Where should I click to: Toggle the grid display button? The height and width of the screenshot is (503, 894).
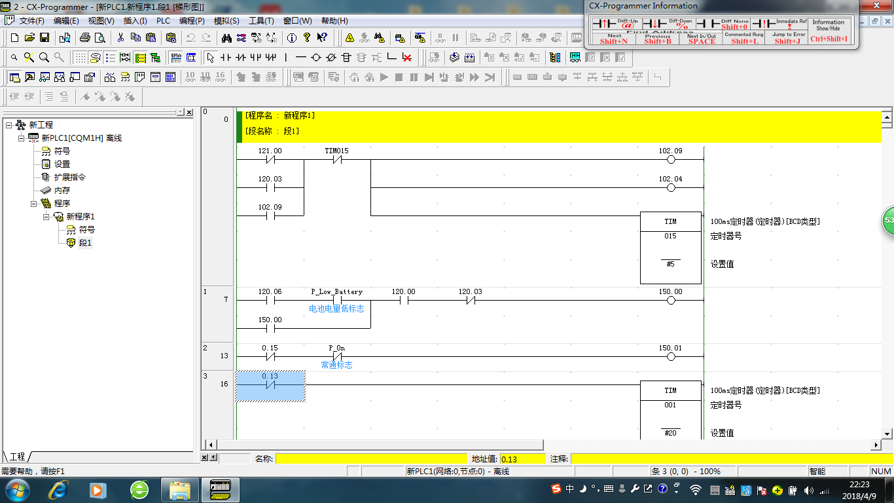80,58
